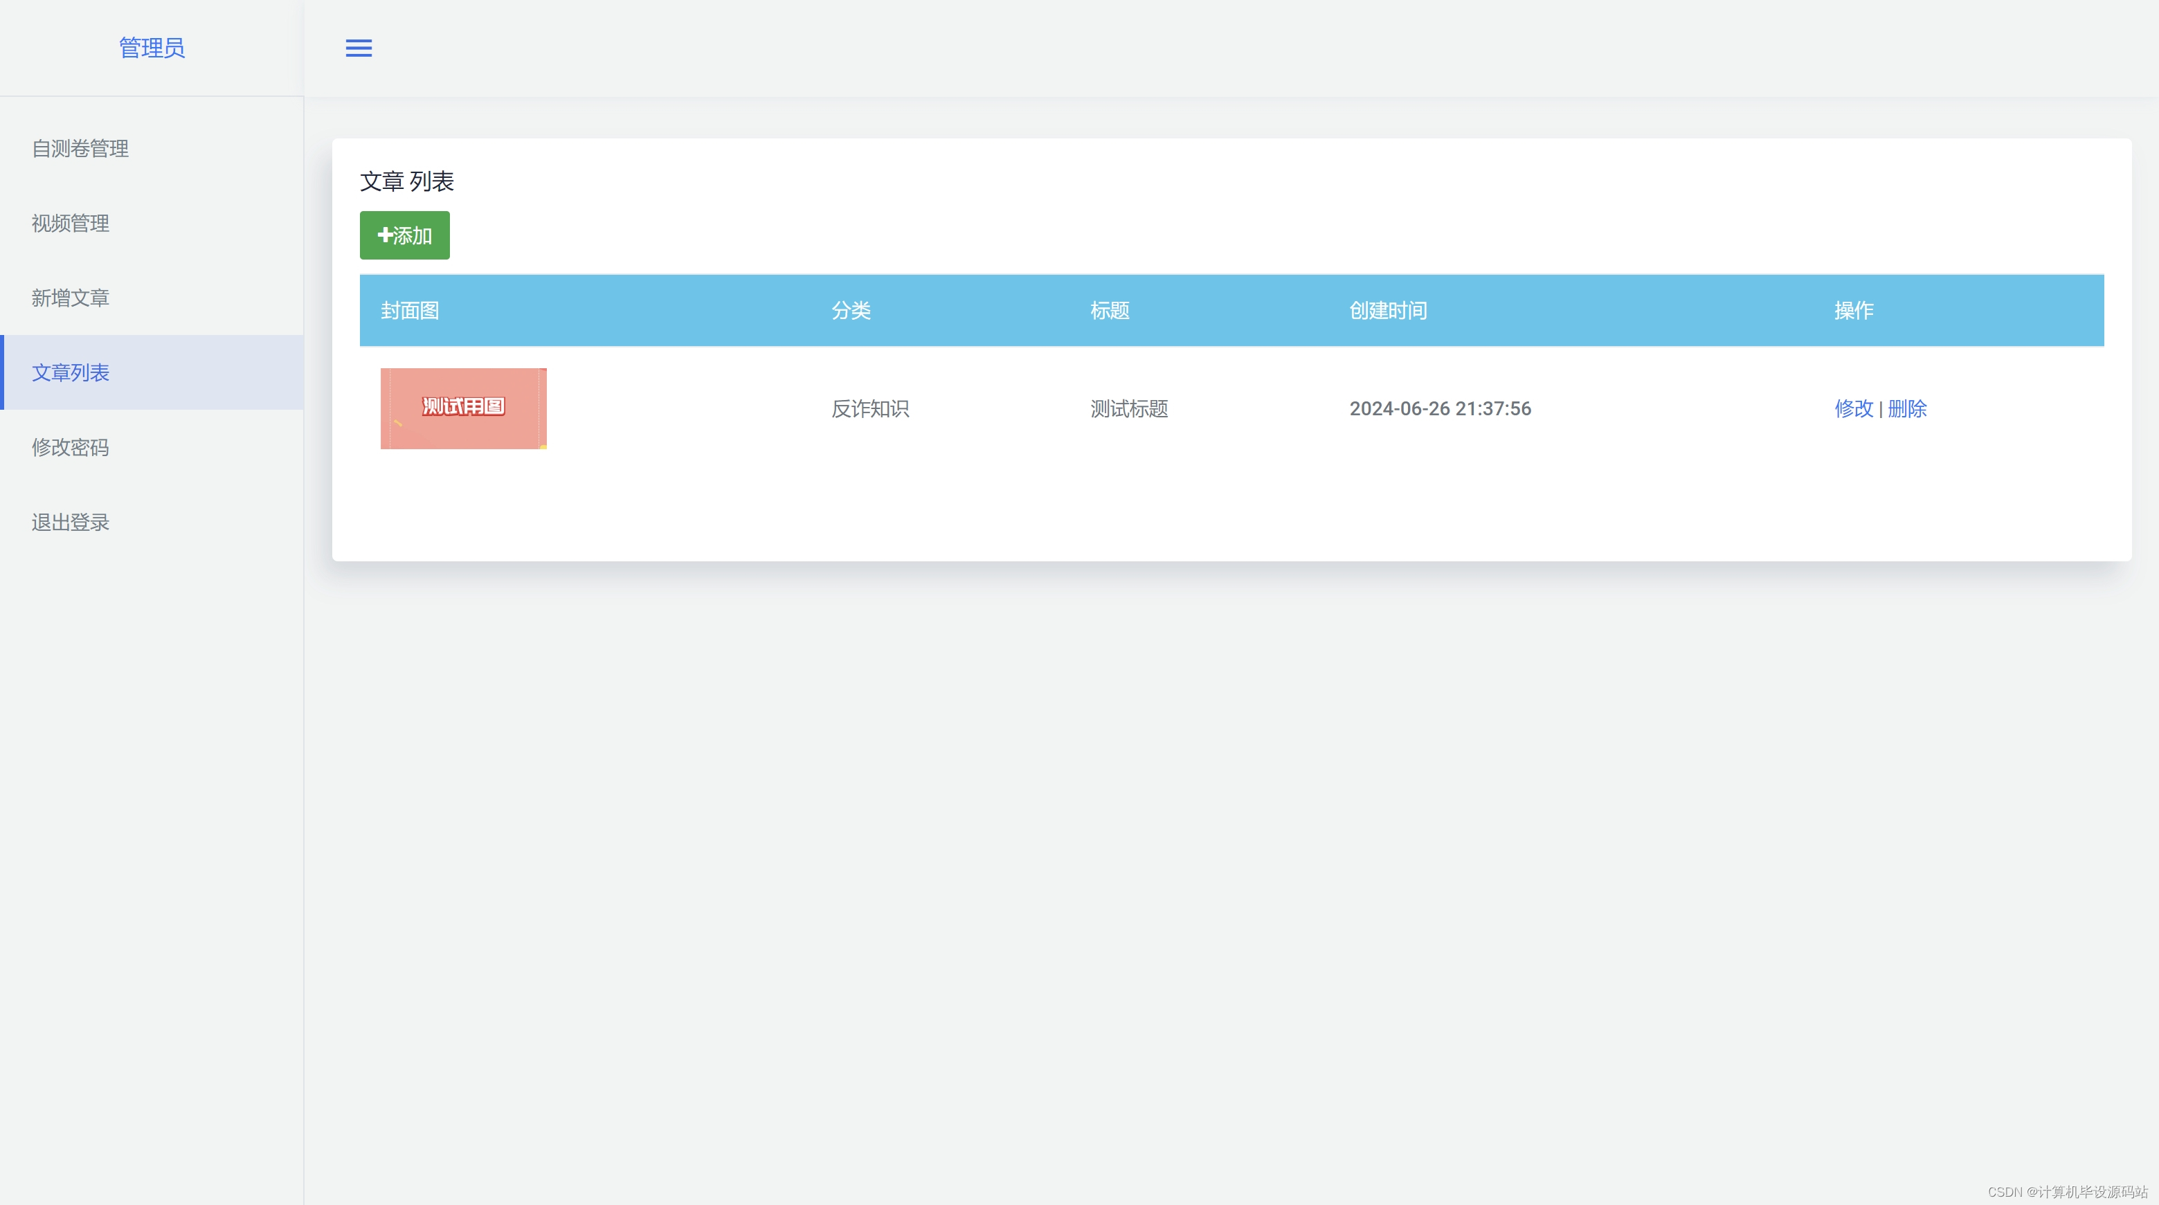The width and height of the screenshot is (2159, 1205).
Task: Navigate to 修改密码 page
Action: point(71,446)
